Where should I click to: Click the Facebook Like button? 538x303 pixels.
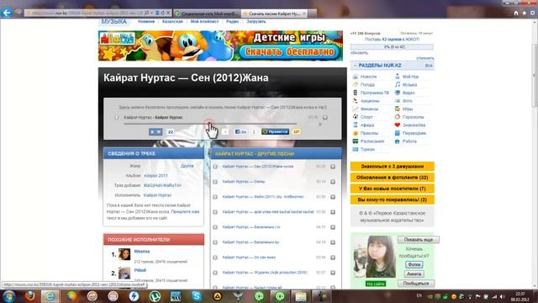(x=241, y=131)
